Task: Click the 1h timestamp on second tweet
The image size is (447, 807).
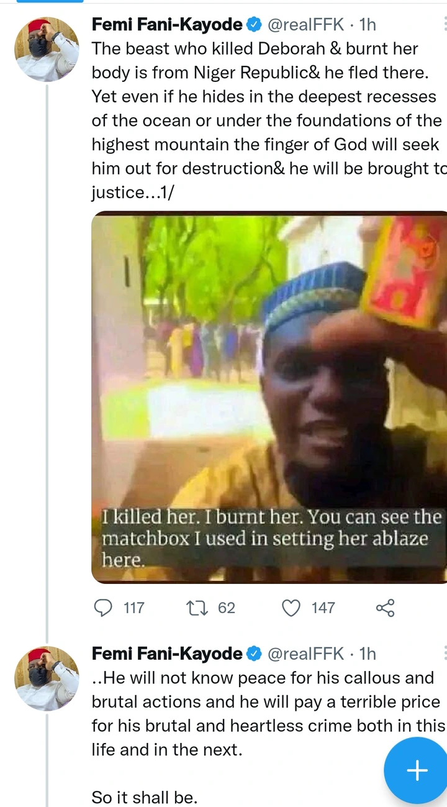Action: tap(368, 654)
